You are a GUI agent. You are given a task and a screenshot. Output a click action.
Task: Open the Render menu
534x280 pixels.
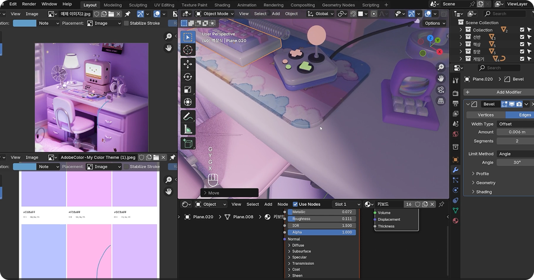29,4
